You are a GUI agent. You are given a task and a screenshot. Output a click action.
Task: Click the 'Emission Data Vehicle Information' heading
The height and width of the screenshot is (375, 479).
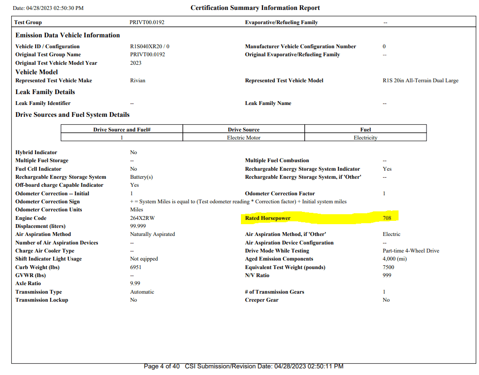pyautogui.click(x=68, y=35)
